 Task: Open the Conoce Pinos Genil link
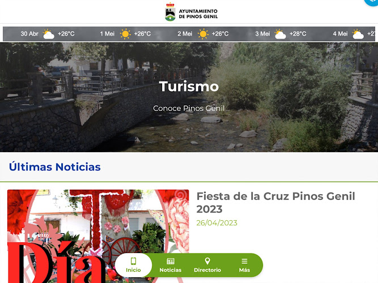(189, 108)
